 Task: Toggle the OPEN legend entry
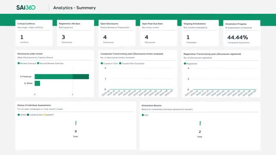(x=22, y=115)
